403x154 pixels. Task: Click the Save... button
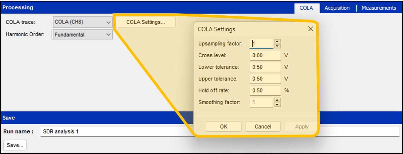coord(15,145)
